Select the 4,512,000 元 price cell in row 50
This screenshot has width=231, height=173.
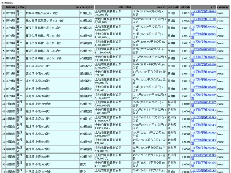113,164
